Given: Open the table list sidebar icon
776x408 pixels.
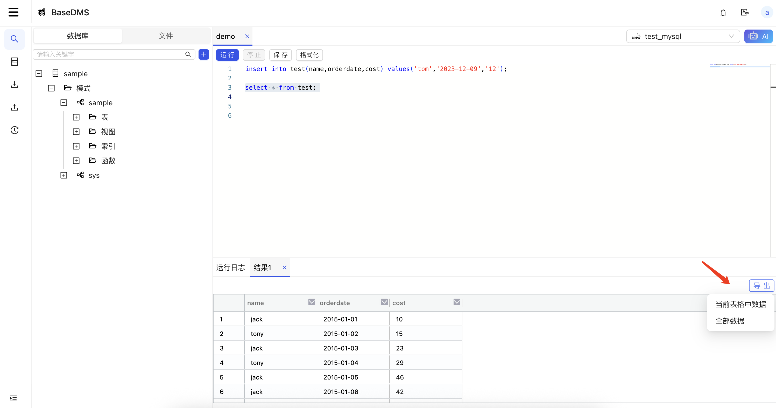Looking at the screenshot, I should click(15, 62).
